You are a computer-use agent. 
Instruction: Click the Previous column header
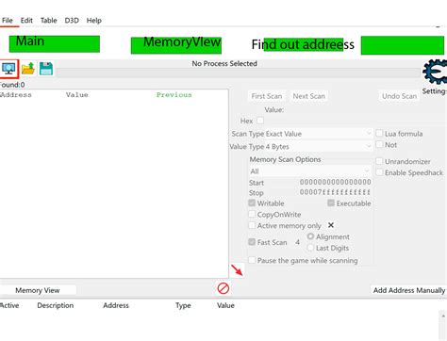(x=174, y=95)
